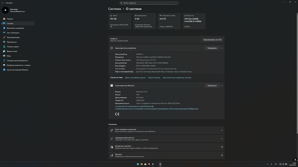Click the Дата установки value 04.11.2025
Viewport: 298px width, 167px height.
click(140, 98)
